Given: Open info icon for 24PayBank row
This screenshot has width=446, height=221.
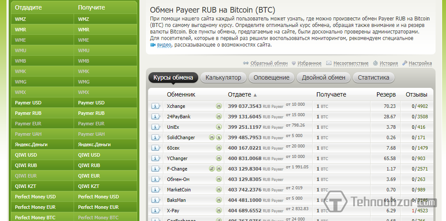Looking at the screenshot, I should [x=155, y=117].
